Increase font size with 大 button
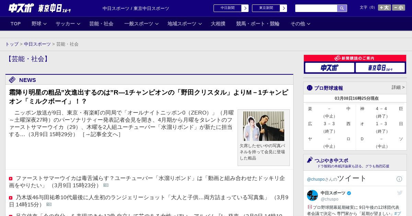The width and height of the screenshot is (412, 216). (x=385, y=8)
